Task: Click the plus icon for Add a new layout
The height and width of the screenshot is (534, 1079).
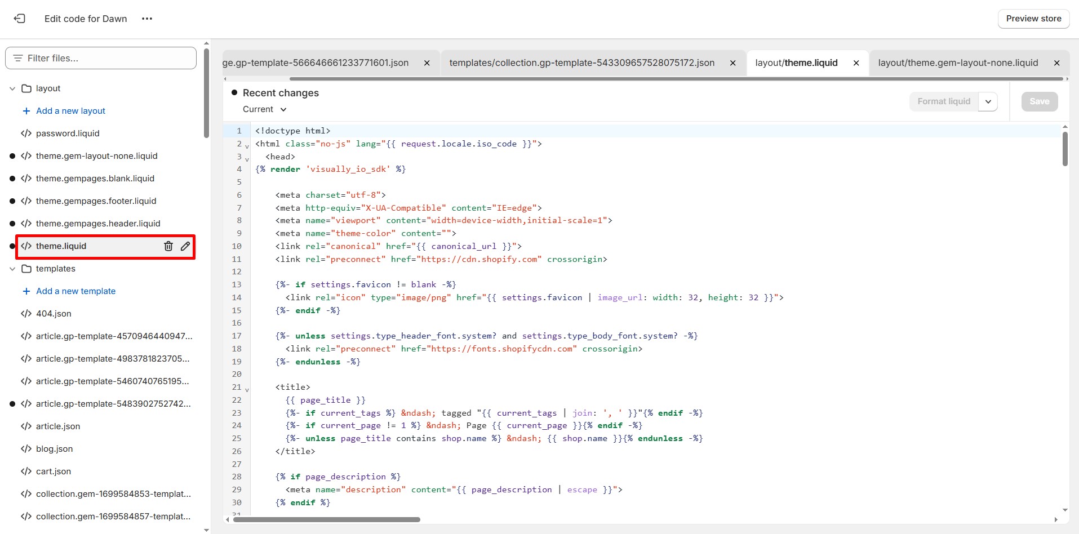Action: 25,110
